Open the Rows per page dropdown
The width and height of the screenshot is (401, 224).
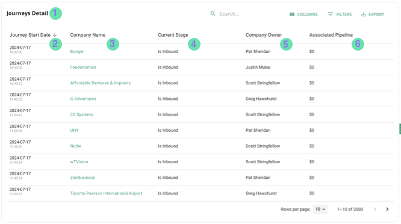(320, 209)
